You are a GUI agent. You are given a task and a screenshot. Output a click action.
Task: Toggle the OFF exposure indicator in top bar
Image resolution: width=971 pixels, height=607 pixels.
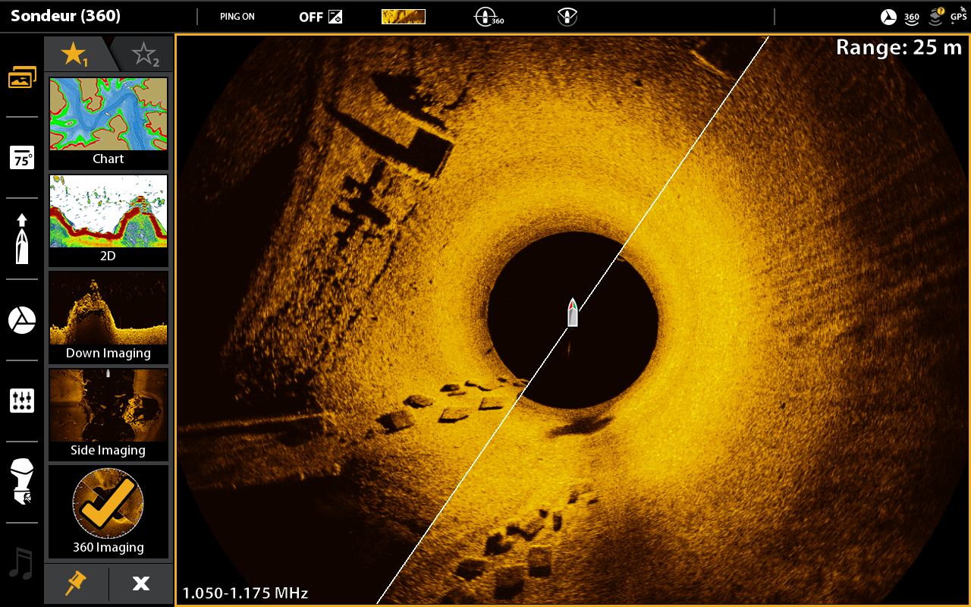point(320,17)
